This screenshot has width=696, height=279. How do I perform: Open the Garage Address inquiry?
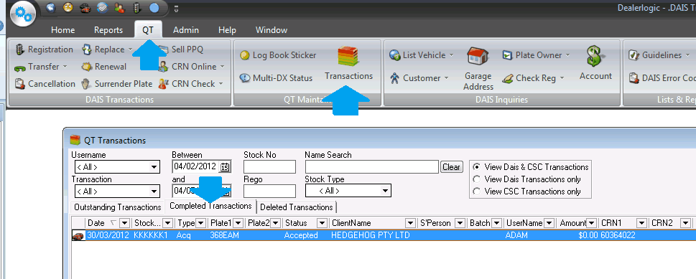[478, 69]
